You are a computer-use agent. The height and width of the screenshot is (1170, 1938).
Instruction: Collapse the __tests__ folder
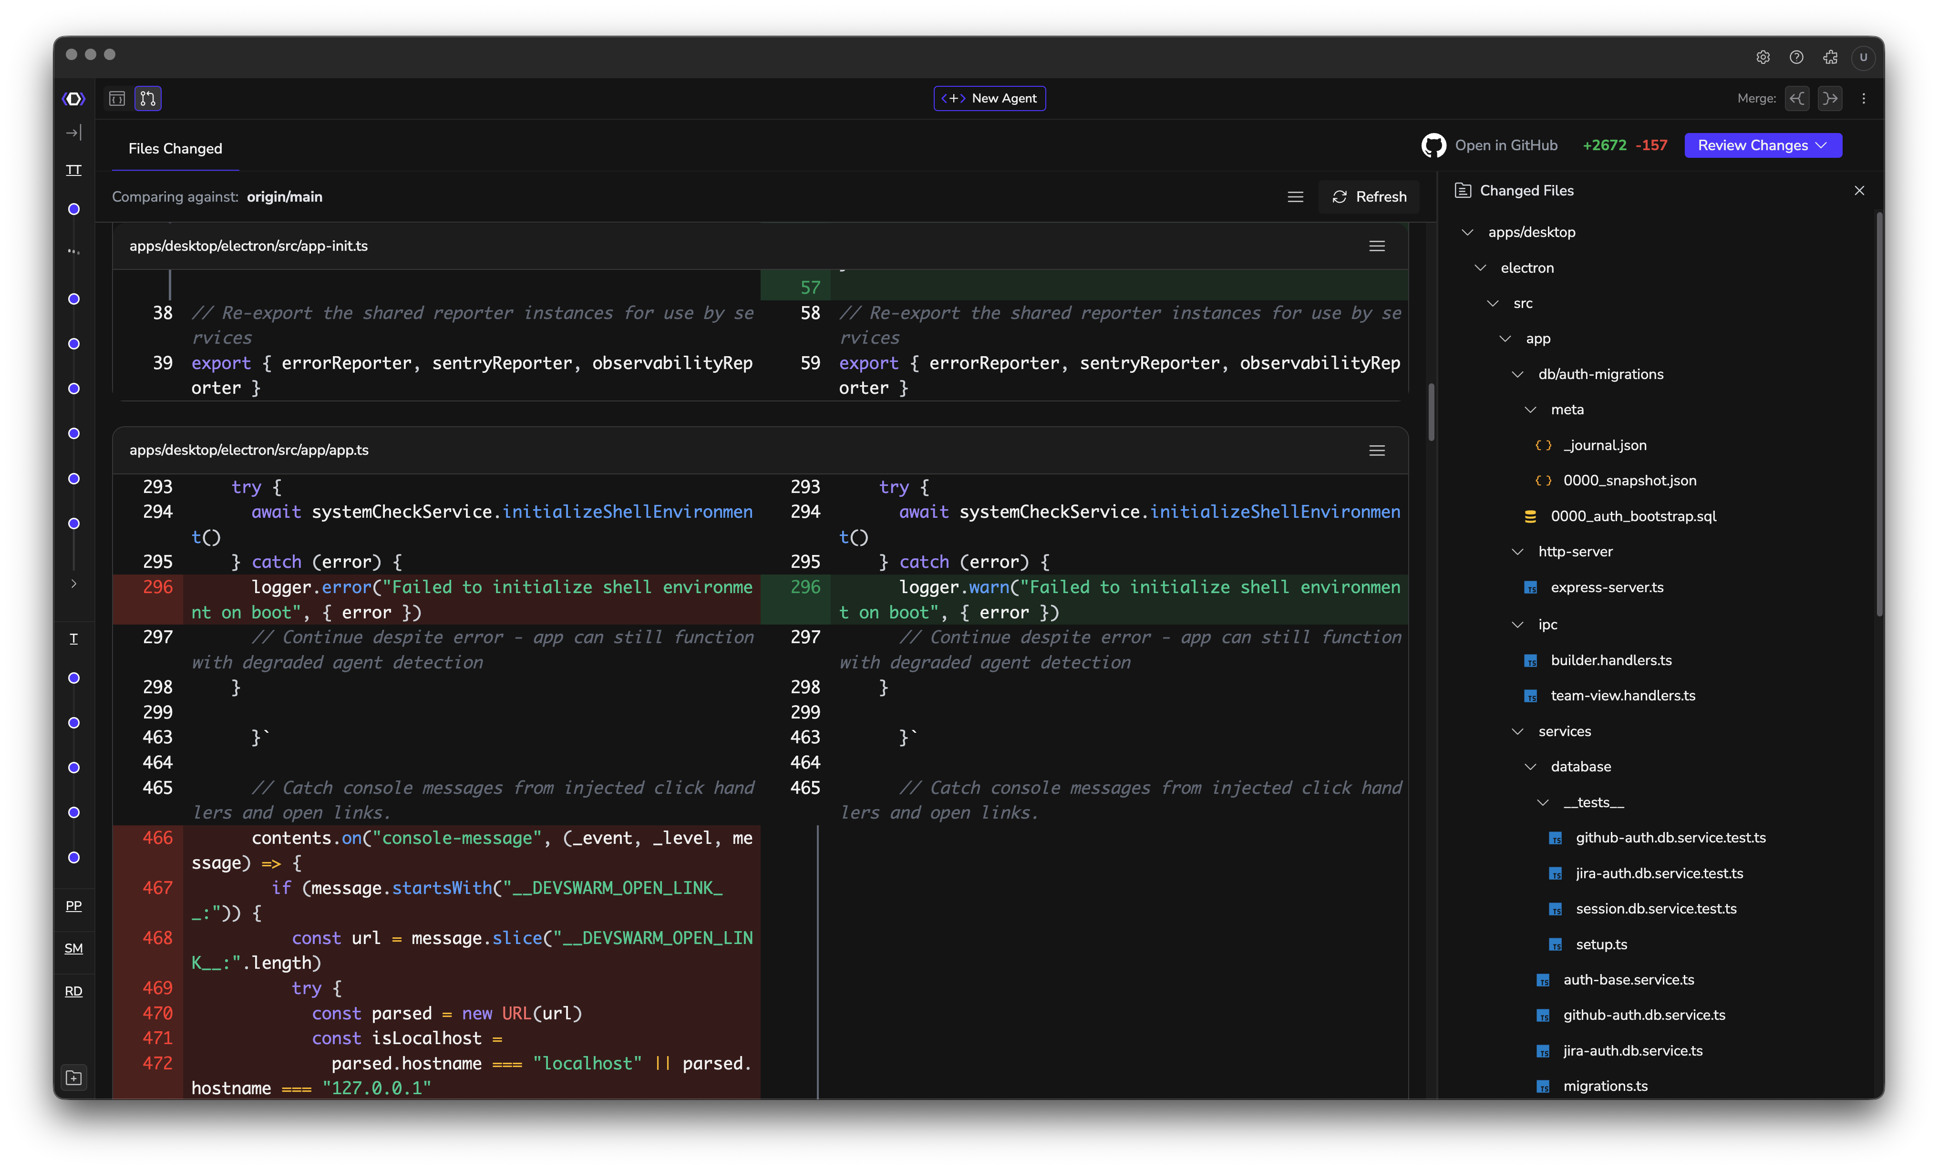tap(1542, 802)
